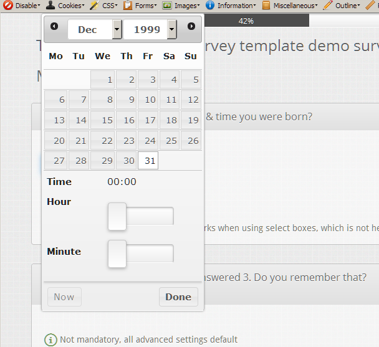Screen dimensions: 379x347
Task: Open the year dropdown showing 1999
Action: click(x=150, y=29)
